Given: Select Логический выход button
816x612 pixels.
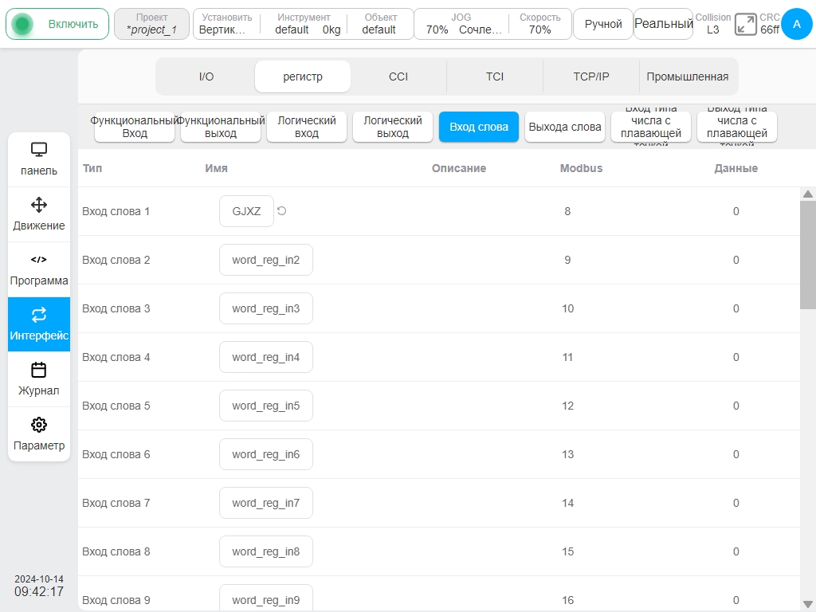Looking at the screenshot, I should 393,127.
